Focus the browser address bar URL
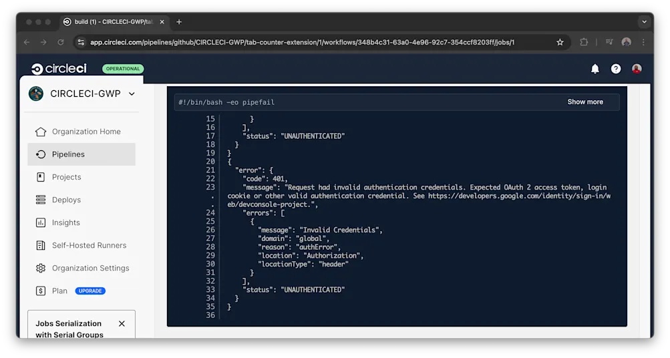This screenshot has width=670, height=358. (302, 42)
